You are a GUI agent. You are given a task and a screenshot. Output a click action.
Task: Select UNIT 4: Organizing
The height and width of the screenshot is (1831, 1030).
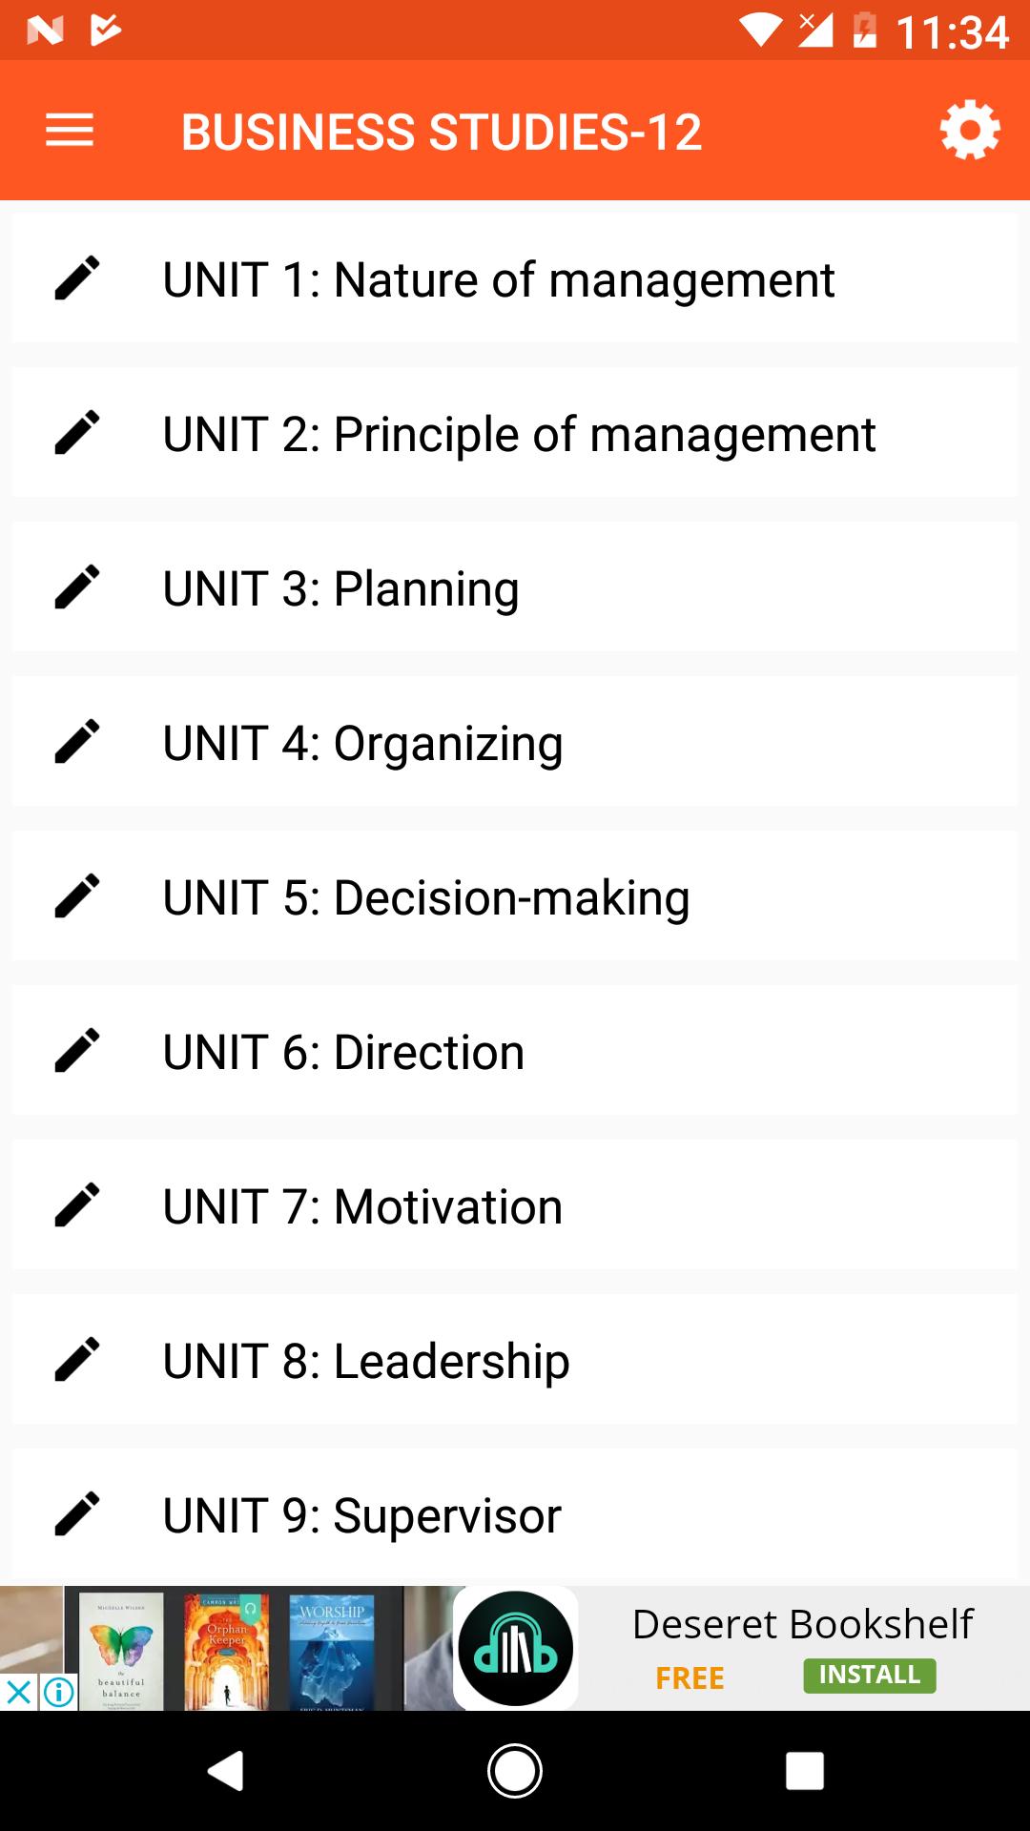tap(362, 744)
